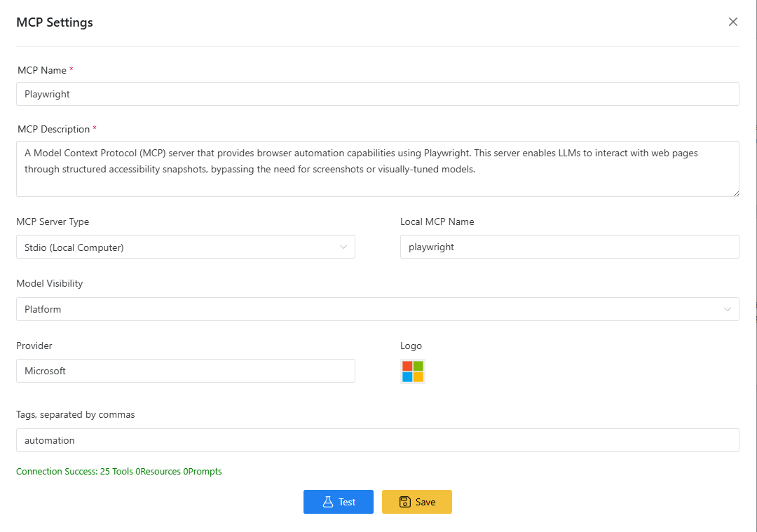This screenshot has width=757, height=532.
Task: Click the Provider field showing Microsoft
Action: point(185,371)
